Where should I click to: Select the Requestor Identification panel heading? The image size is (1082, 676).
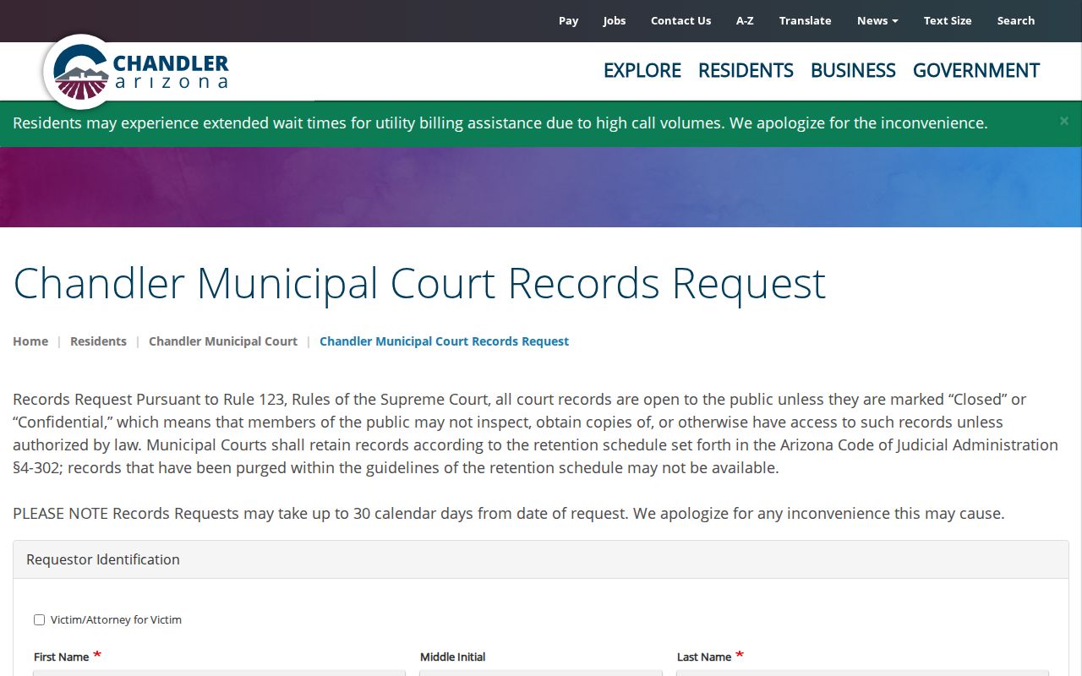pos(541,559)
